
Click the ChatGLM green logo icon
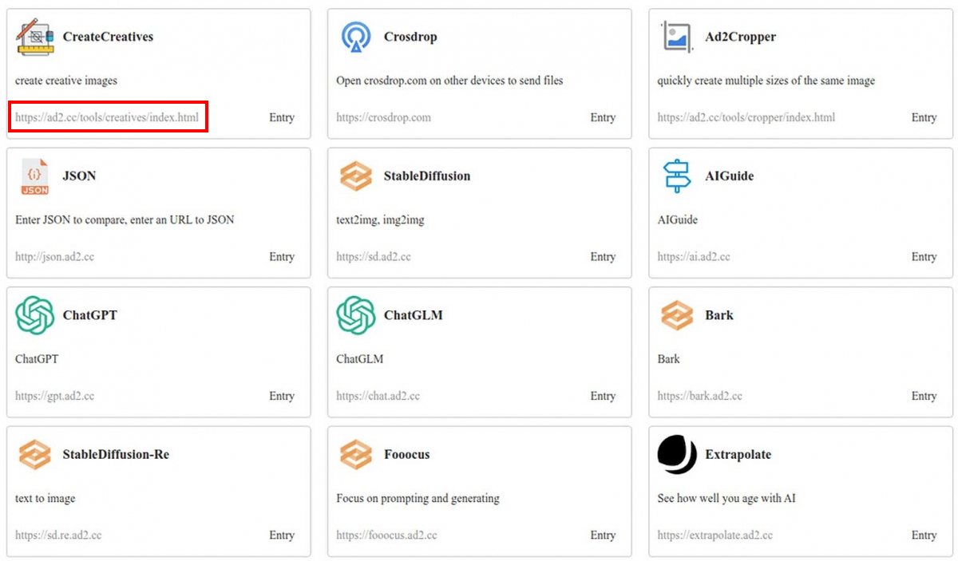(355, 315)
